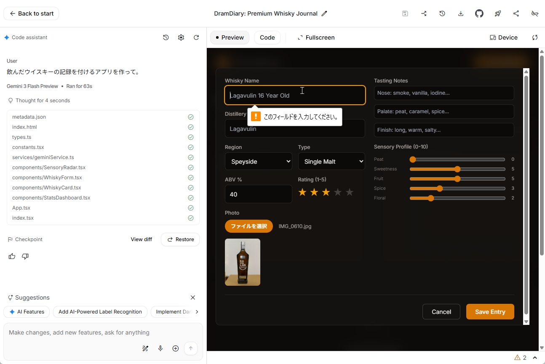Click the Distillery input field
Viewport: 545px width, 364px height.
[x=295, y=128]
